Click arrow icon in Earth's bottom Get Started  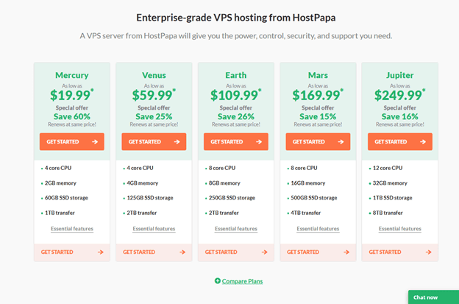click(264, 252)
